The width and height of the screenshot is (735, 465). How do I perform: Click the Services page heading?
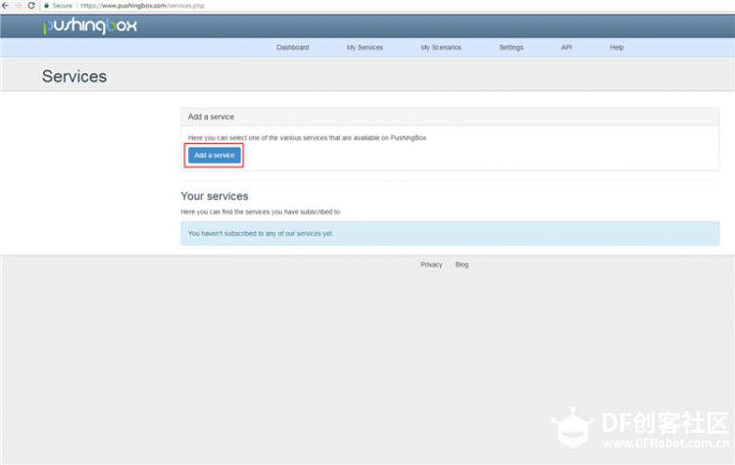[74, 76]
